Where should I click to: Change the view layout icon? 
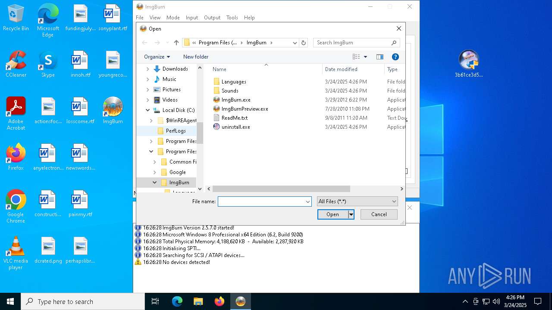(x=356, y=57)
